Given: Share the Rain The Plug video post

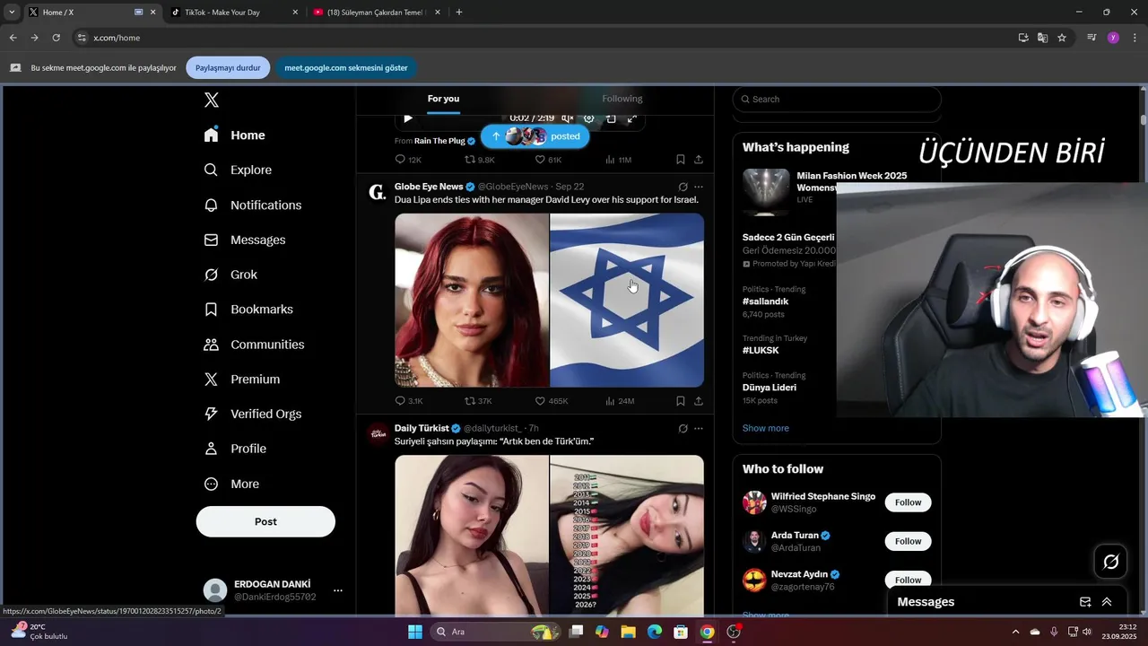Looking at the screenshot, I should click(x=699, y=160).
